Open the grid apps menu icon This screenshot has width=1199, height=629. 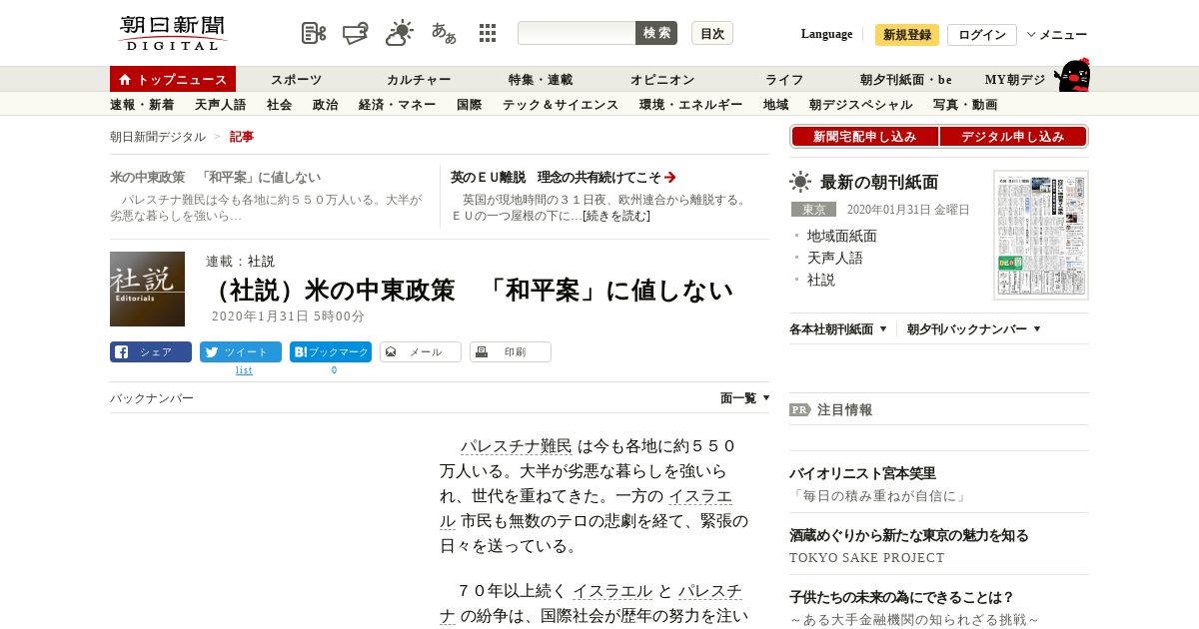click(488, 33)
